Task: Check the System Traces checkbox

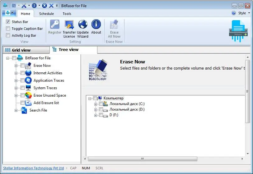Action: click(23, 88)
